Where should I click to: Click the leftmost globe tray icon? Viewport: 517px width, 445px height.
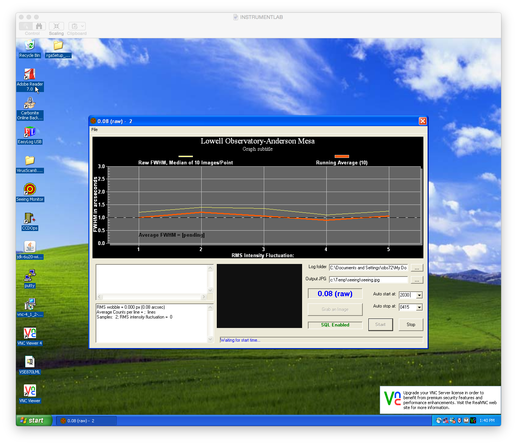(x=439, y=420)
